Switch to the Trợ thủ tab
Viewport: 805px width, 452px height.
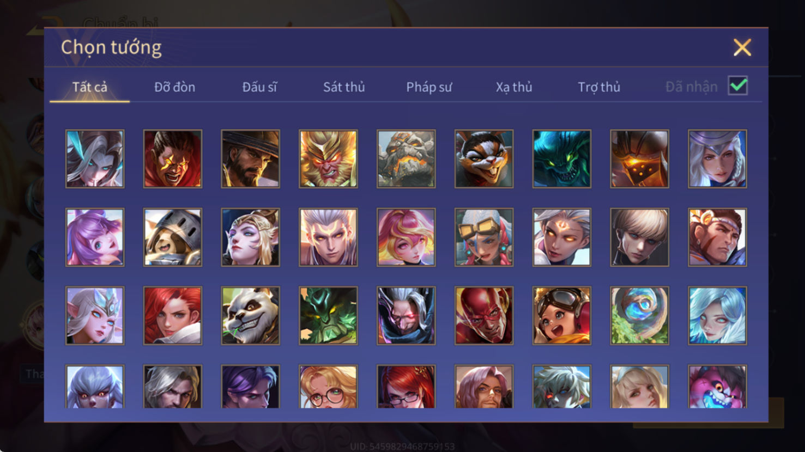(x=599, y=87)
